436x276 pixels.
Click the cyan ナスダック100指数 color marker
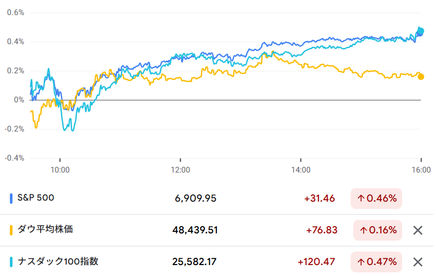11,262
